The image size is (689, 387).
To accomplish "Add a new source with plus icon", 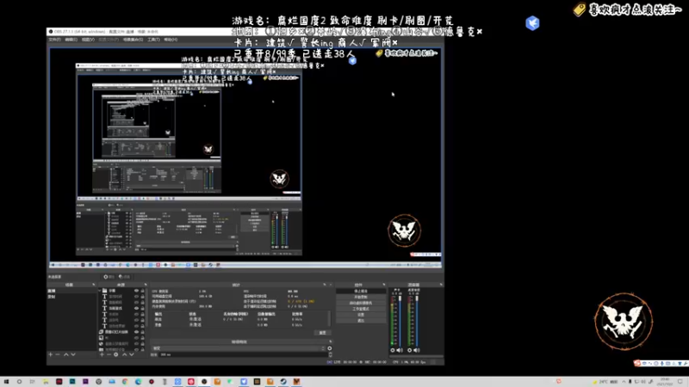I will [x=102, y=354].
